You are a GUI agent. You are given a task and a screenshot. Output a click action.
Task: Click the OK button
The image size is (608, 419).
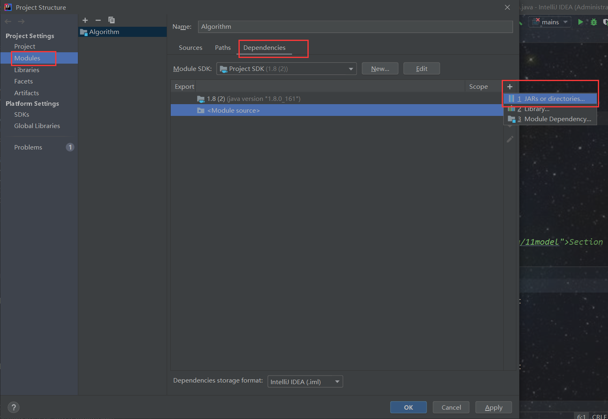408,408
